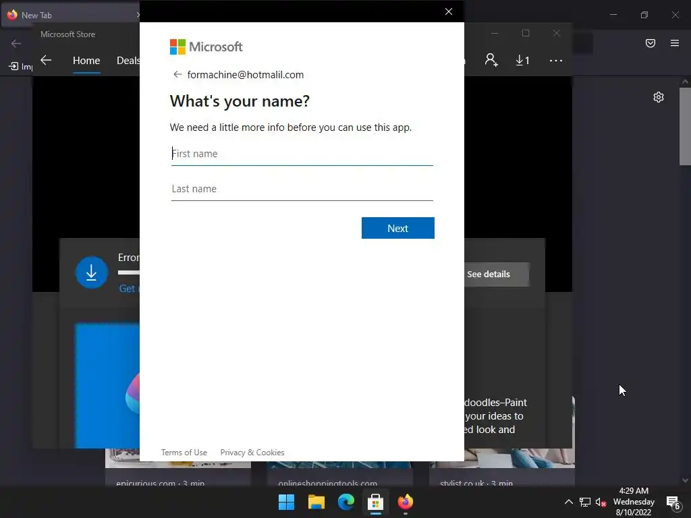Screen dimensions: 691x518
Task: Open the stylist.co.uk article thumbnail
Action: [502, 458]
